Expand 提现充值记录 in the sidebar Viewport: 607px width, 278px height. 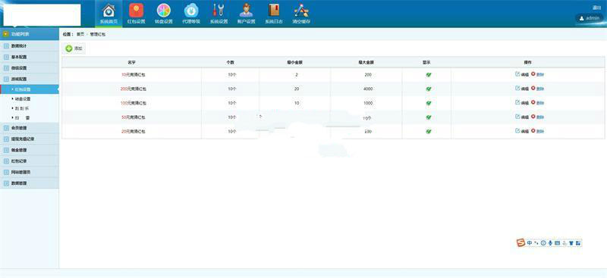tap(30, 139)
